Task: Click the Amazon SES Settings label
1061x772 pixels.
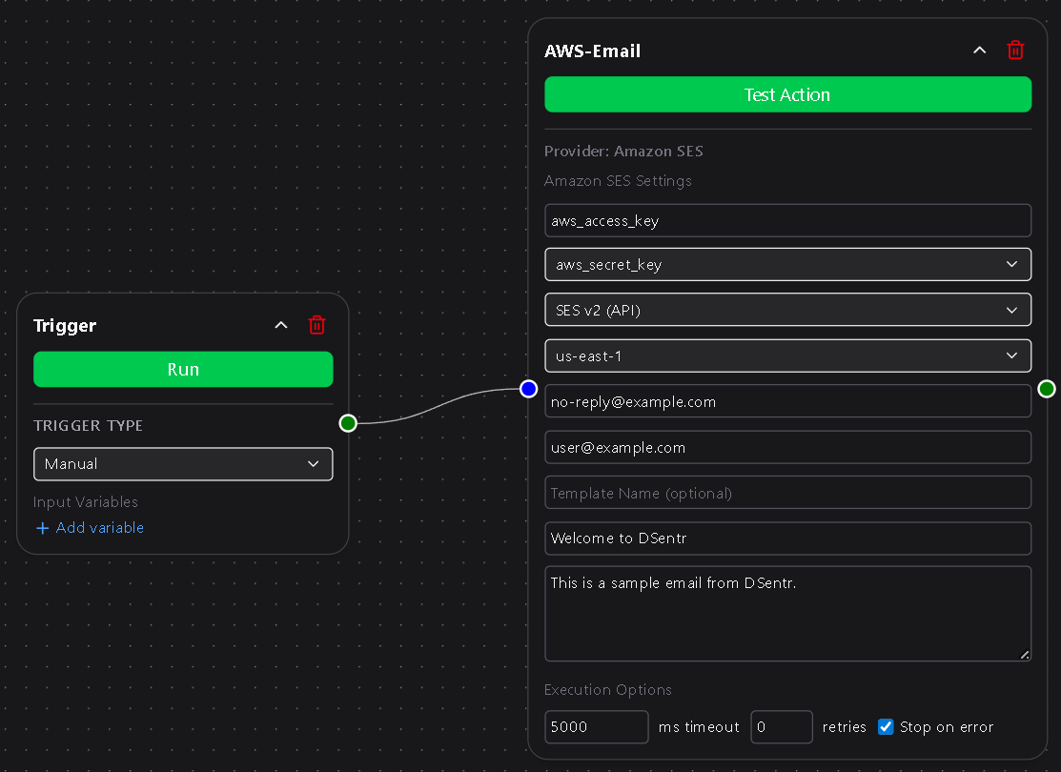Action: tap(618, 181)
